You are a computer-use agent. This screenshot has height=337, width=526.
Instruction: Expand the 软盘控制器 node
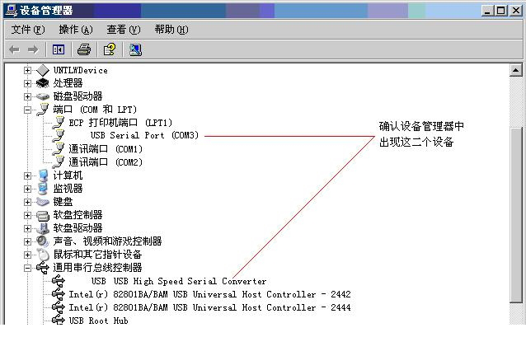coord(27,215)
